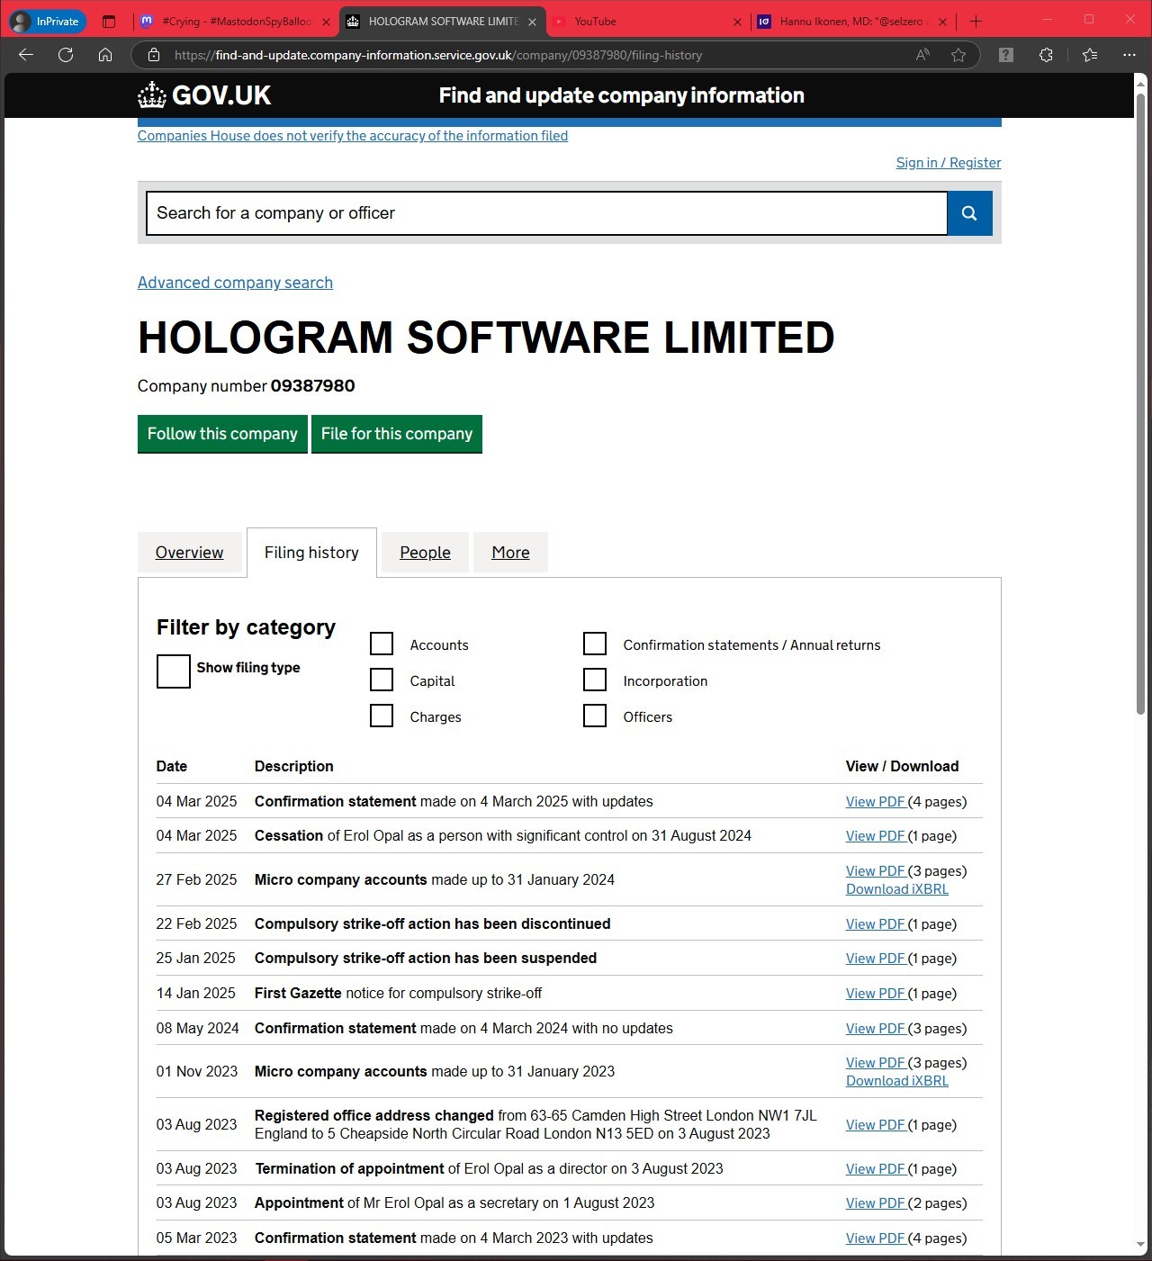1152x1261 pixels.
Task: Open the question mark toolbar icon
Action: (1006, 55)
